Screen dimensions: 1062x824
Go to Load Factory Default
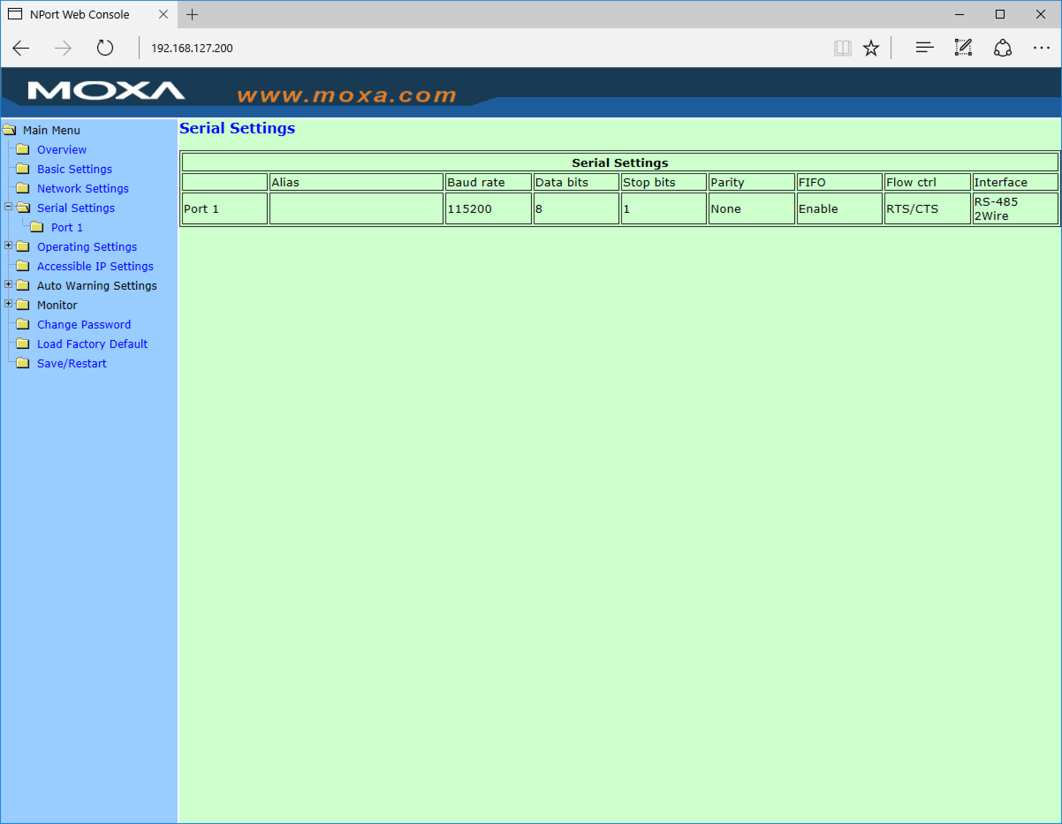(92, 344)
